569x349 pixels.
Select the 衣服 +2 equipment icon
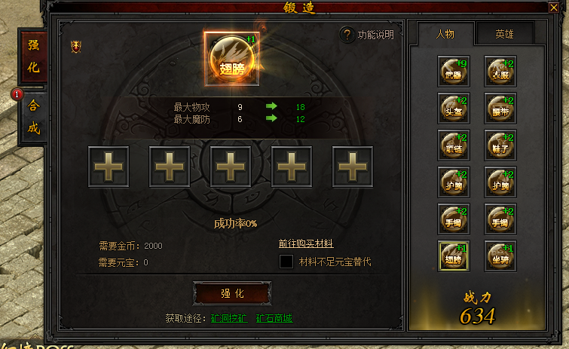(500, 71)
